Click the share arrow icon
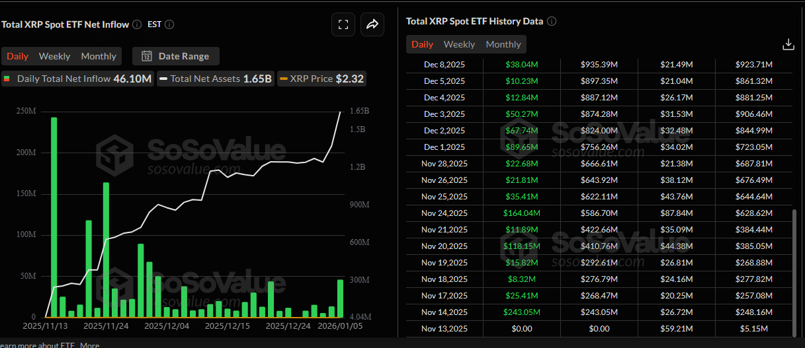 (x=372, y=24)
